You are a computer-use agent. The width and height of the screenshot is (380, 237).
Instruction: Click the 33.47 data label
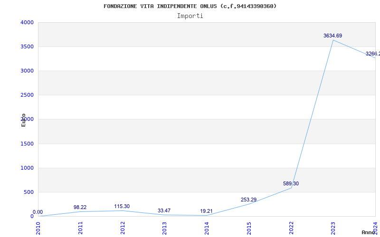pyautogui.click(x=164, y=210)
